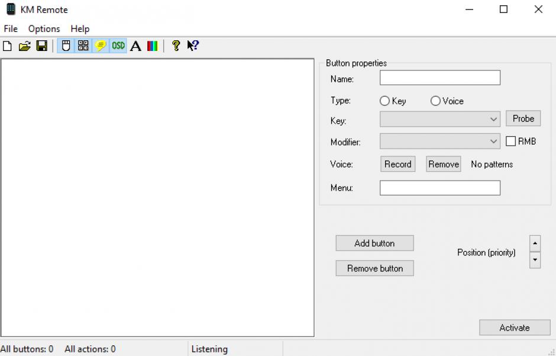556x356 pixels.
Task: Click the 'Position (priority)' label
Action: [486, 253]
